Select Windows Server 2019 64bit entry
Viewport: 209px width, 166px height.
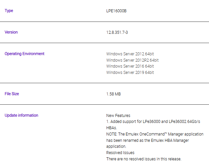tap(130, 73)
